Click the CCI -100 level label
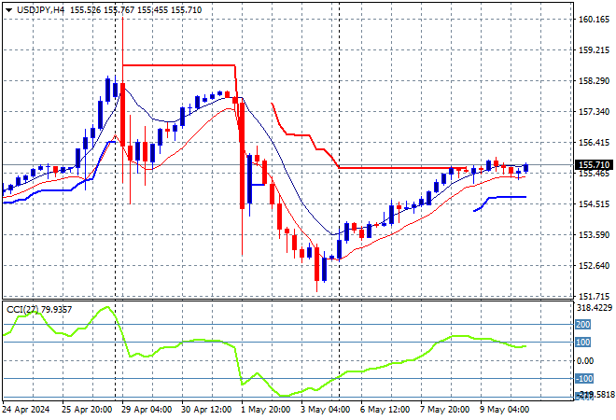 583,379
